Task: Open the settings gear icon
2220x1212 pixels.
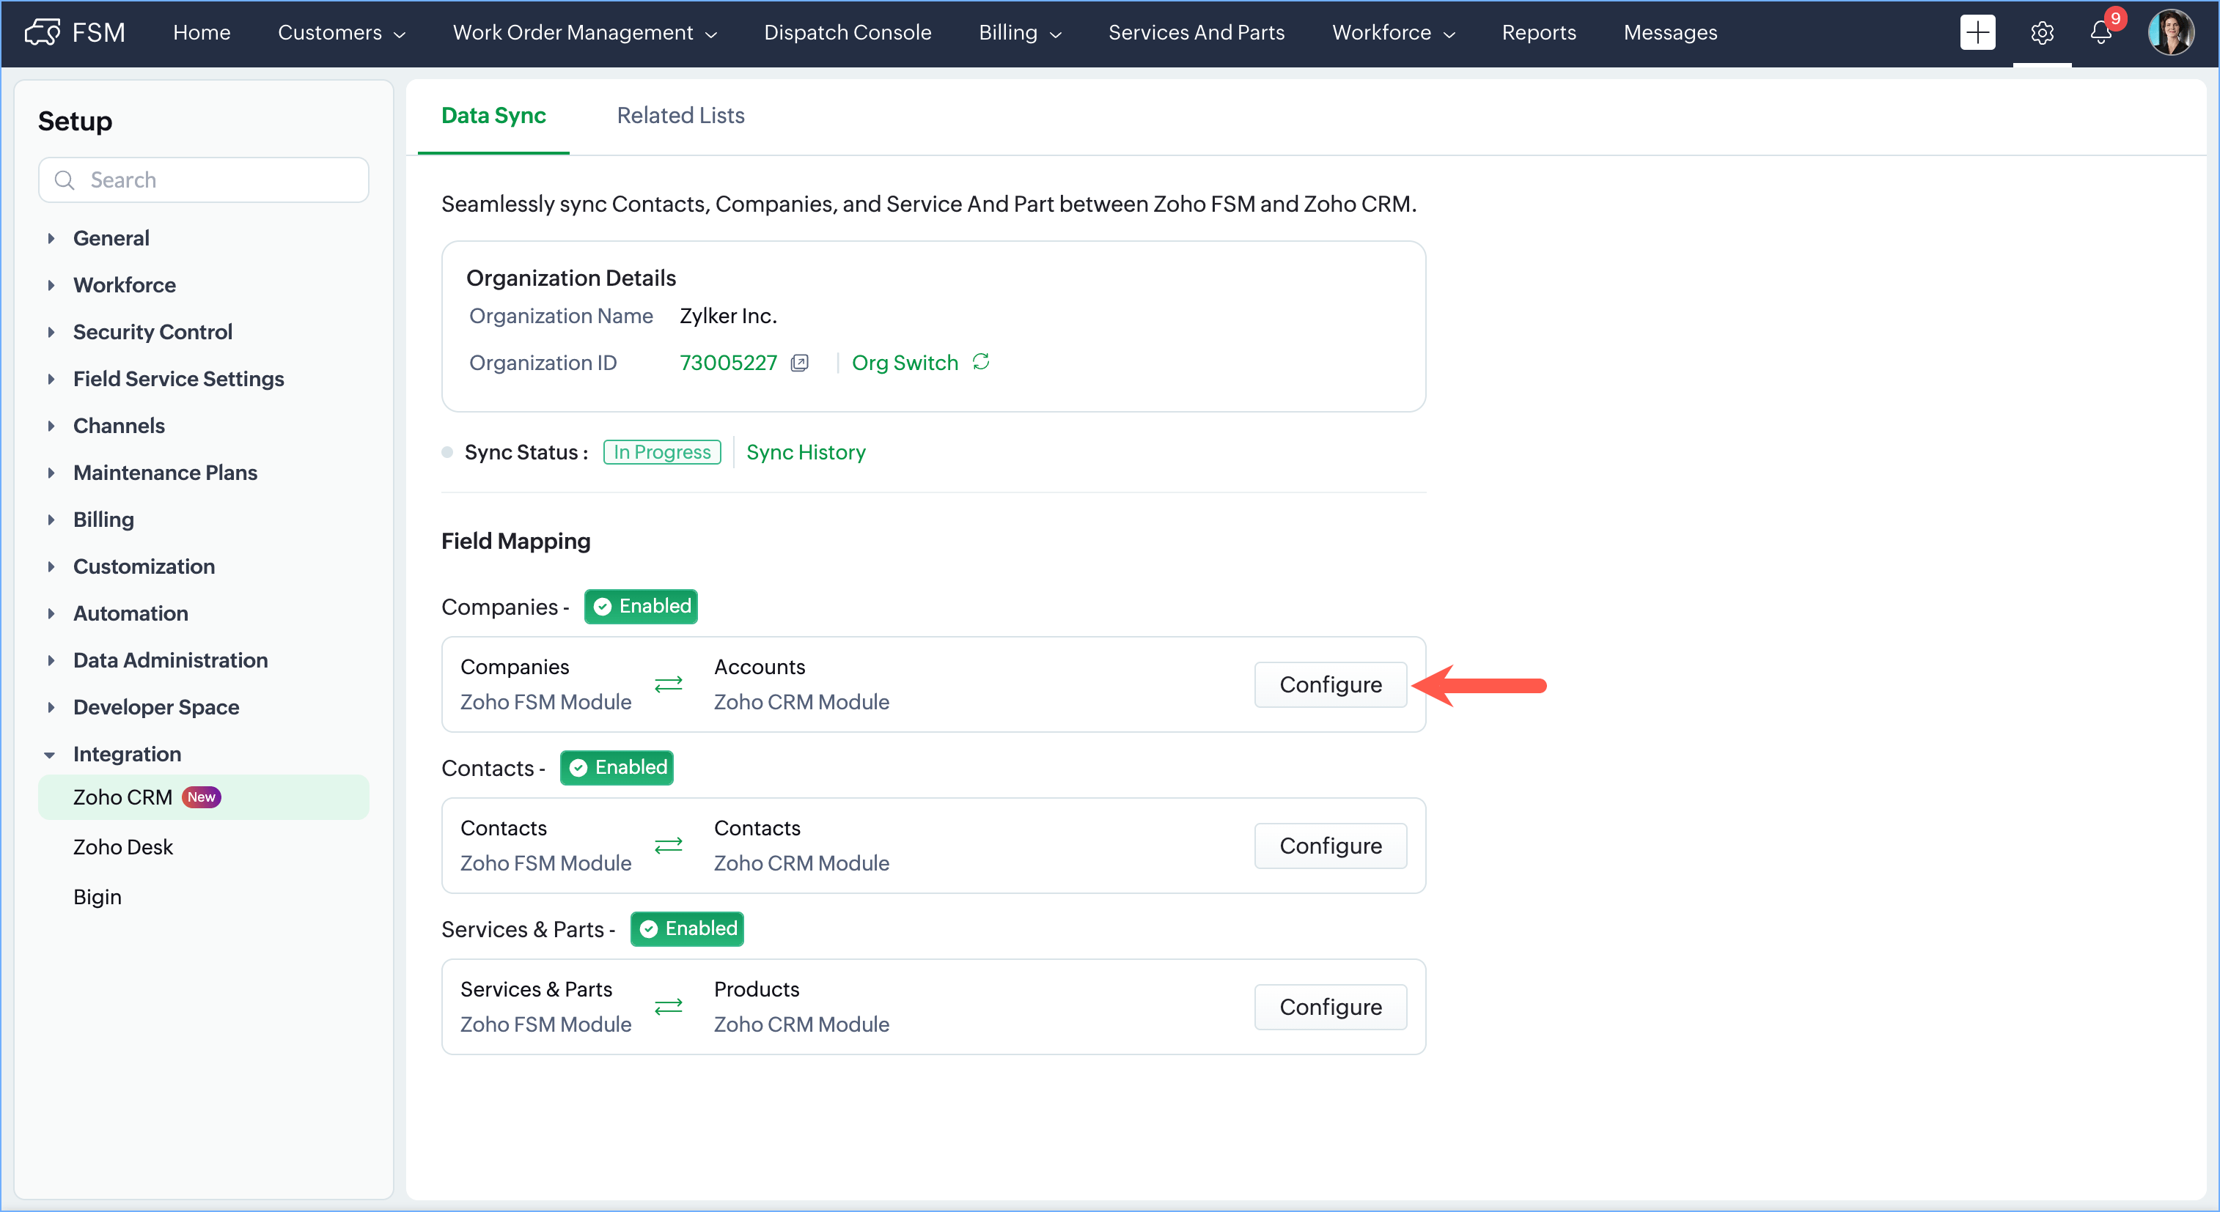Action: [2042, 33]
